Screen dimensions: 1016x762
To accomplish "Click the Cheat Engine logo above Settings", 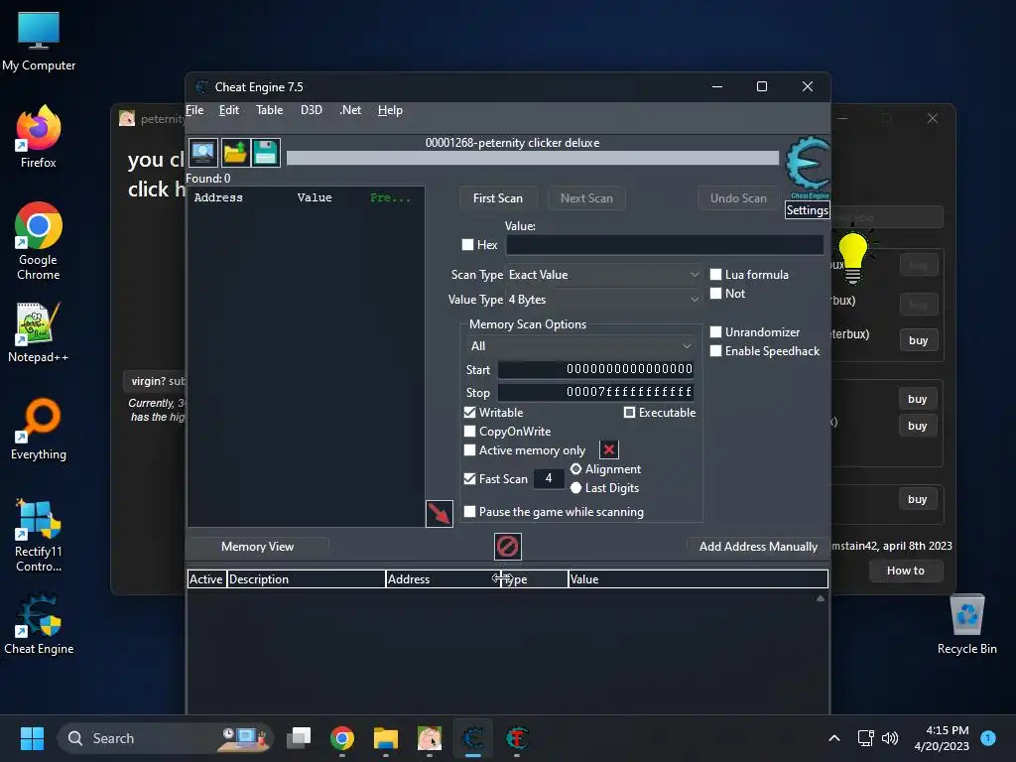I will click(808, 167).
